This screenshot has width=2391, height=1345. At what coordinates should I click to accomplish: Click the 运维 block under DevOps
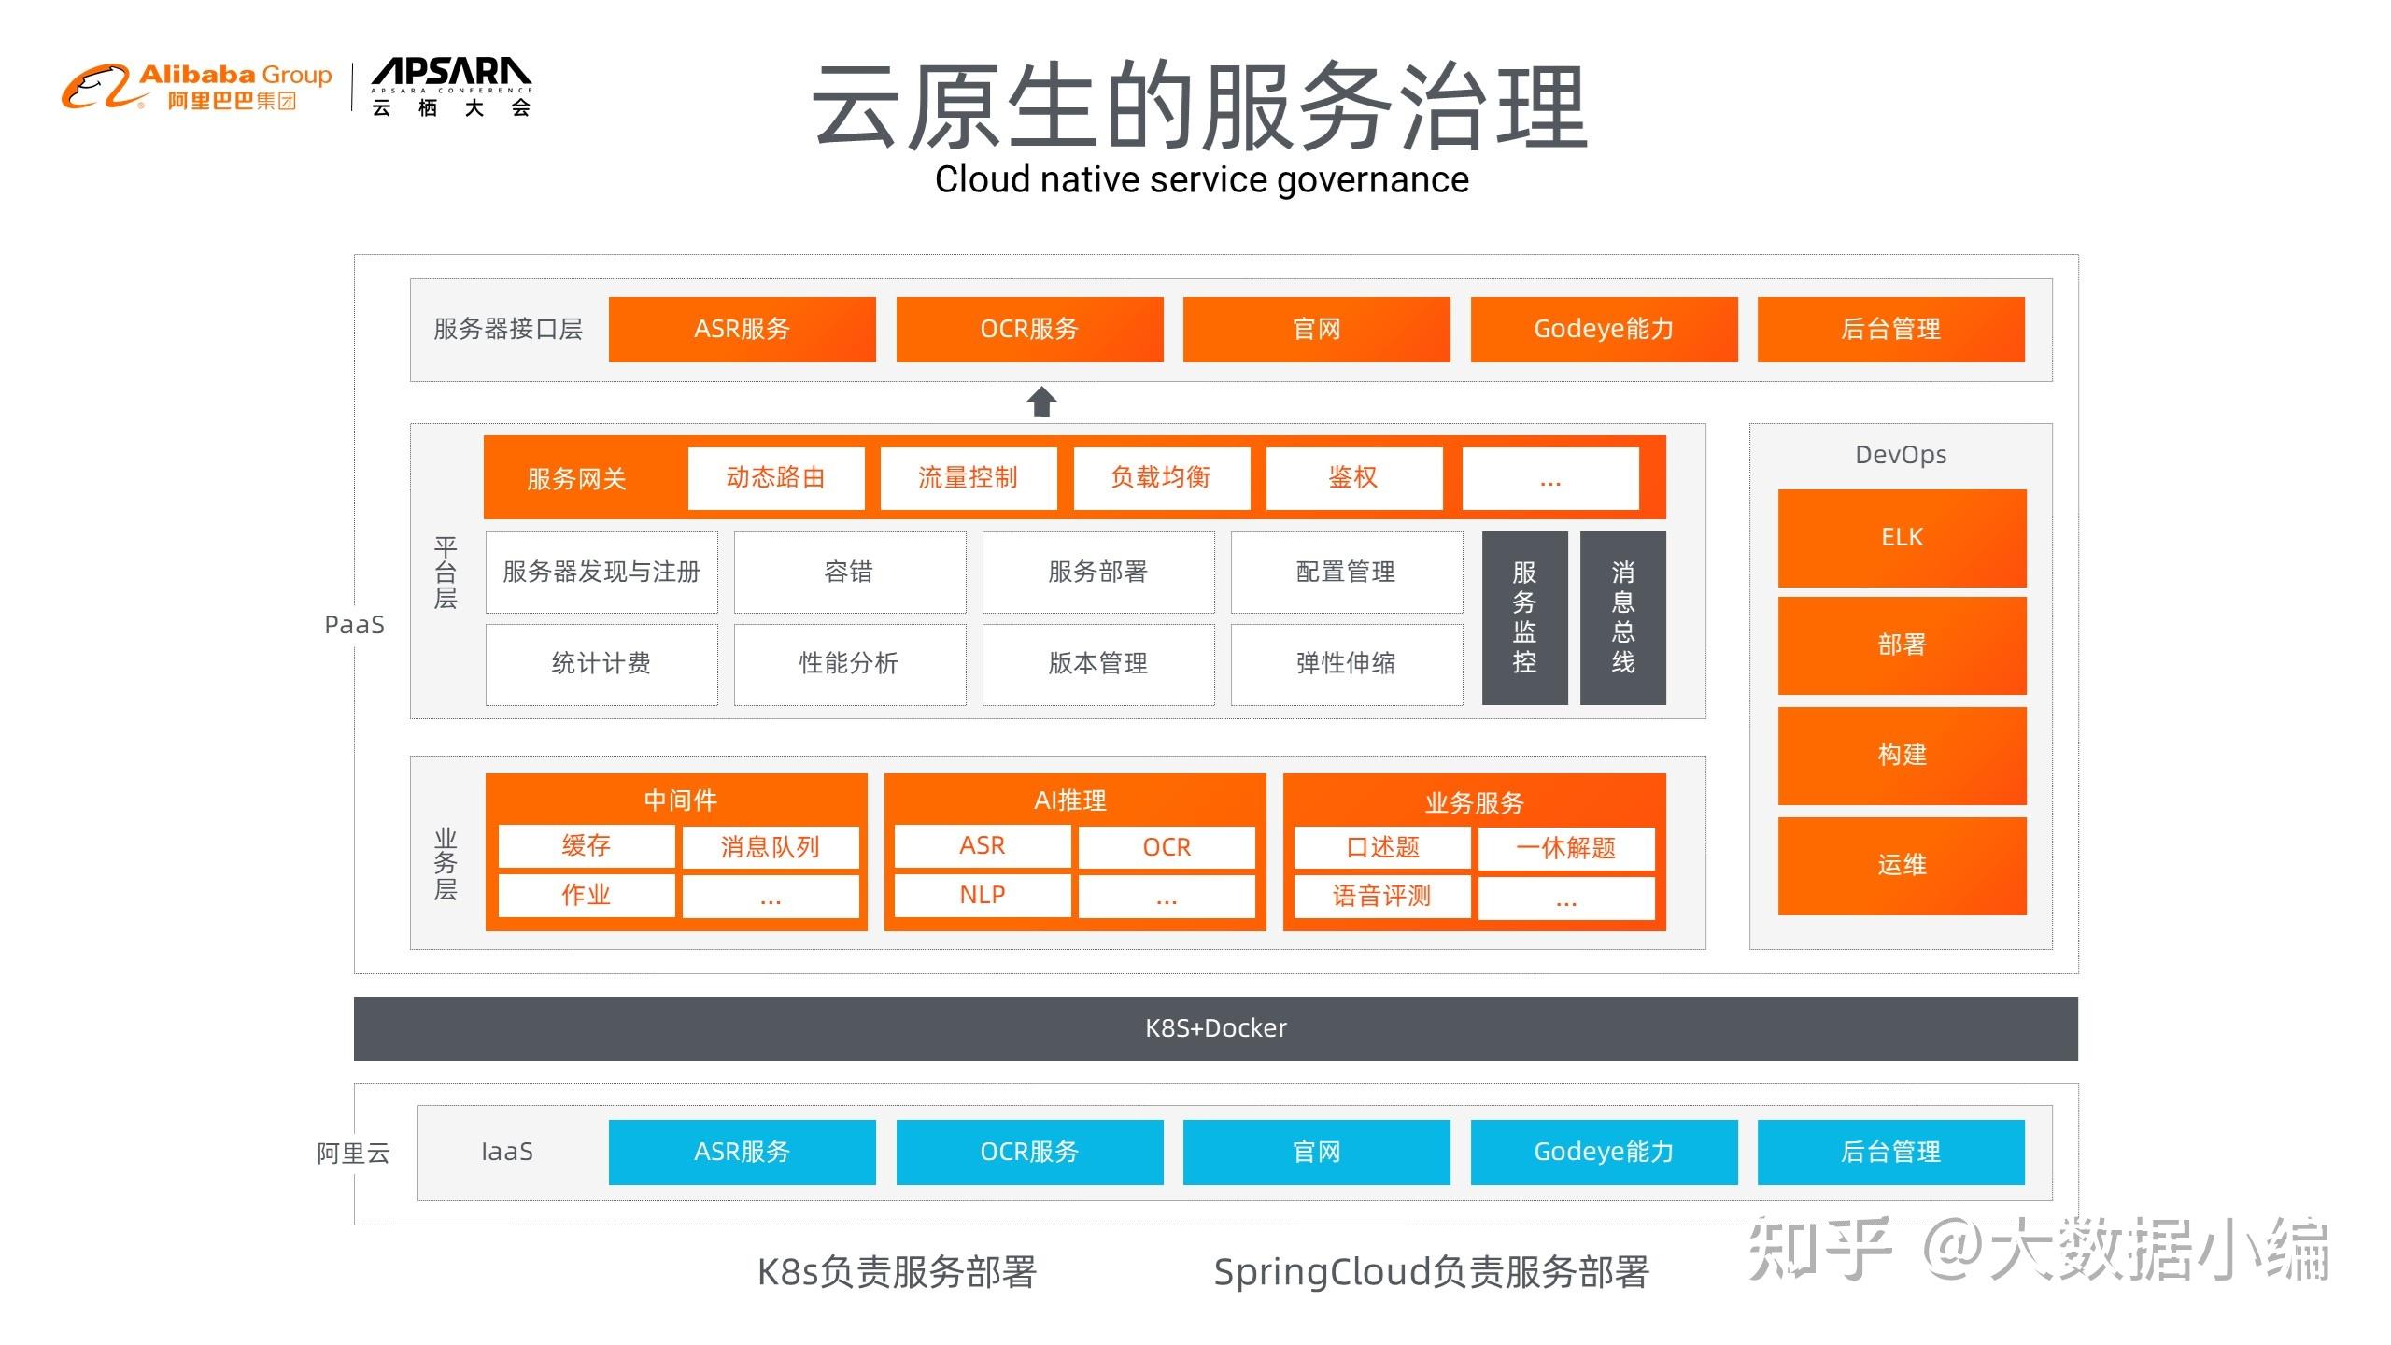click(x=1902, y=865)
